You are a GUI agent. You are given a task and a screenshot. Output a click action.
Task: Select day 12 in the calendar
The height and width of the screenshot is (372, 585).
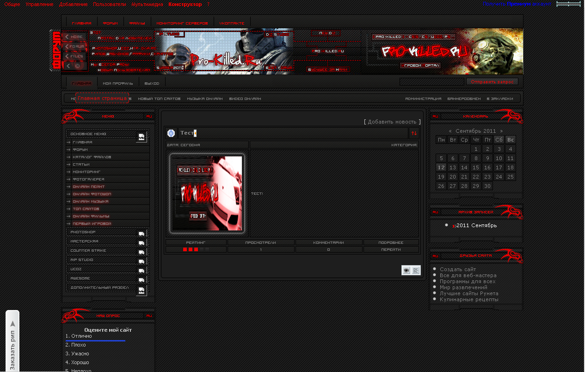tap(441, 167)
